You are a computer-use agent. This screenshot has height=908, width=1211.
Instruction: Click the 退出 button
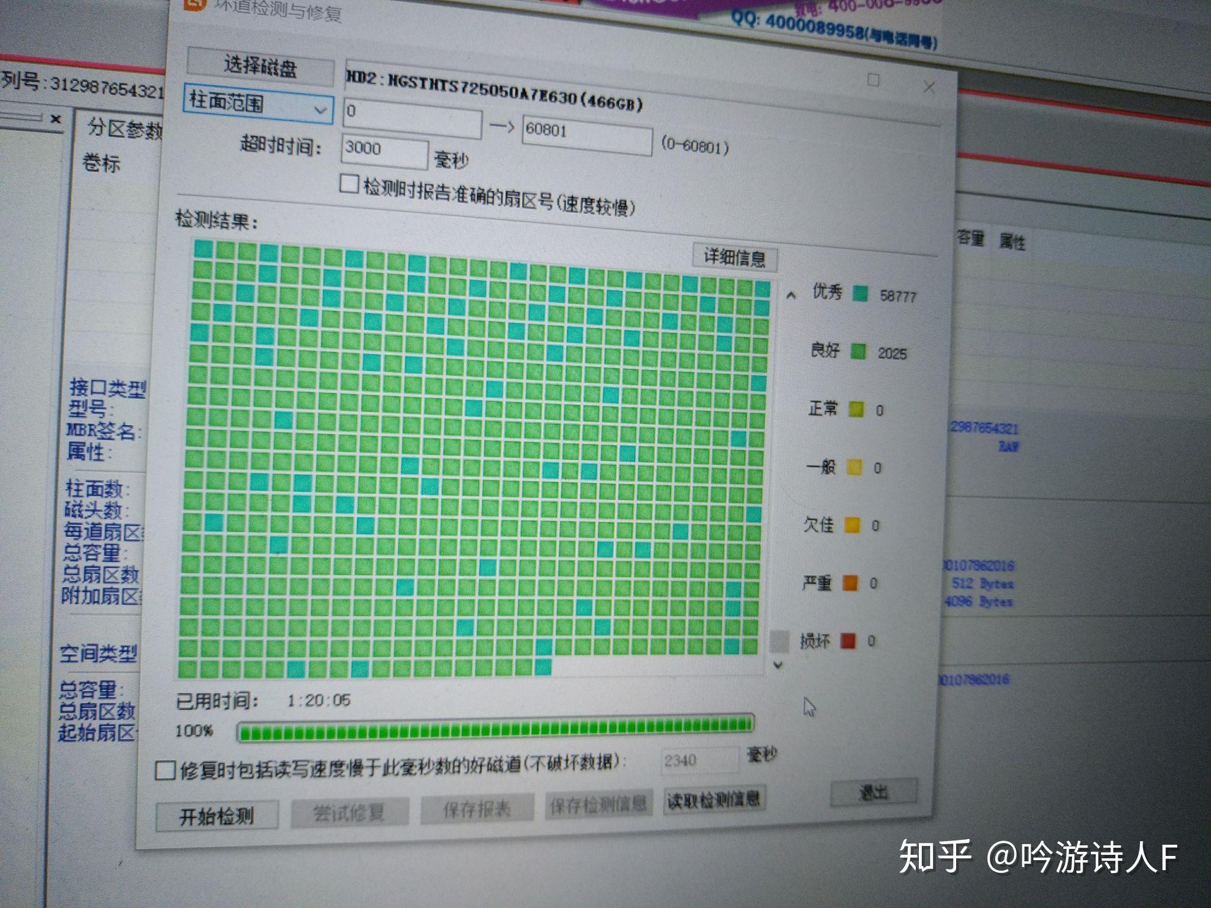click(x=874, y=792)
